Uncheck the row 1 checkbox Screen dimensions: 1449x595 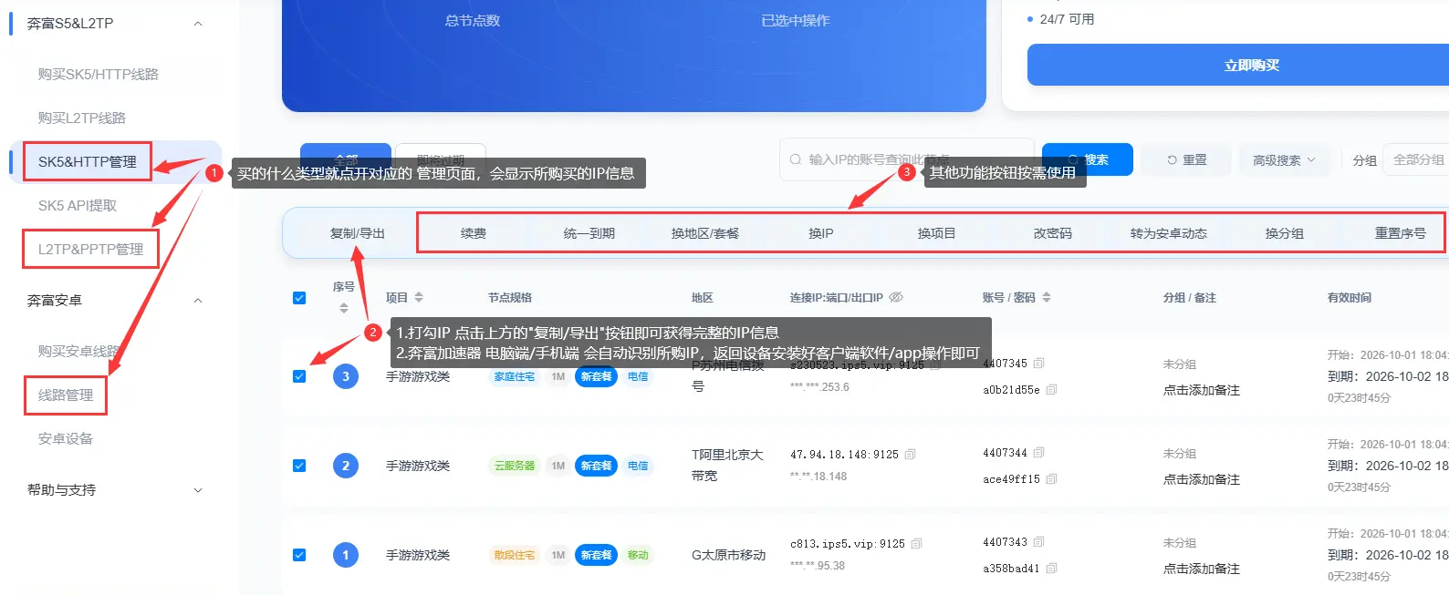299,555
